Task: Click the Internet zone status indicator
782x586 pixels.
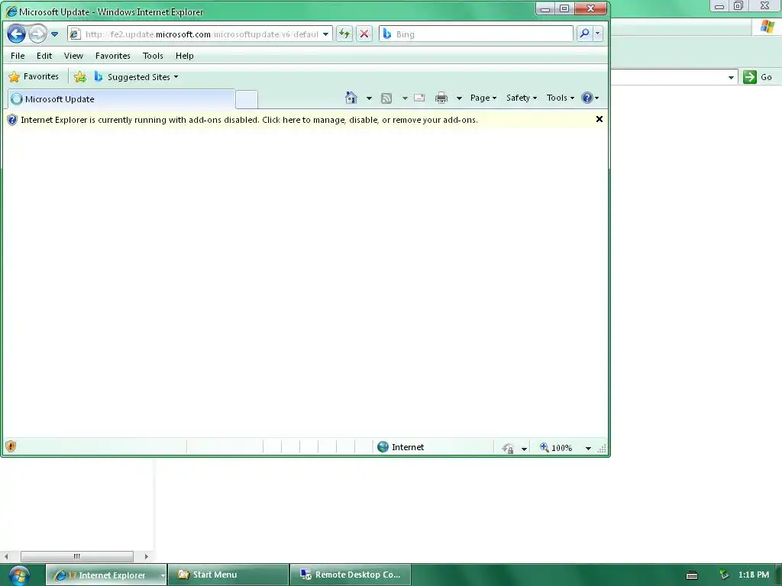Action: click(x=401, y=447)
